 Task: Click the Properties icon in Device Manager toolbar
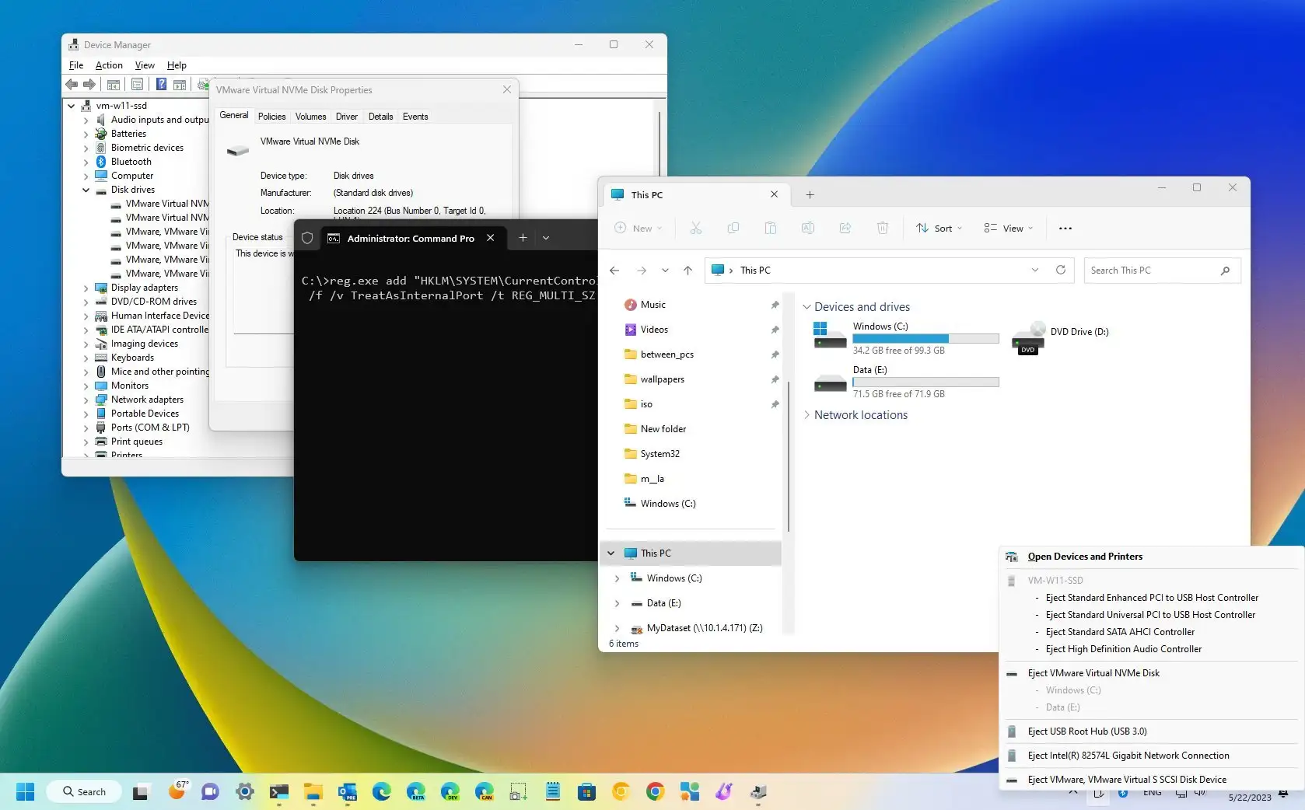(x=137, y=84)
